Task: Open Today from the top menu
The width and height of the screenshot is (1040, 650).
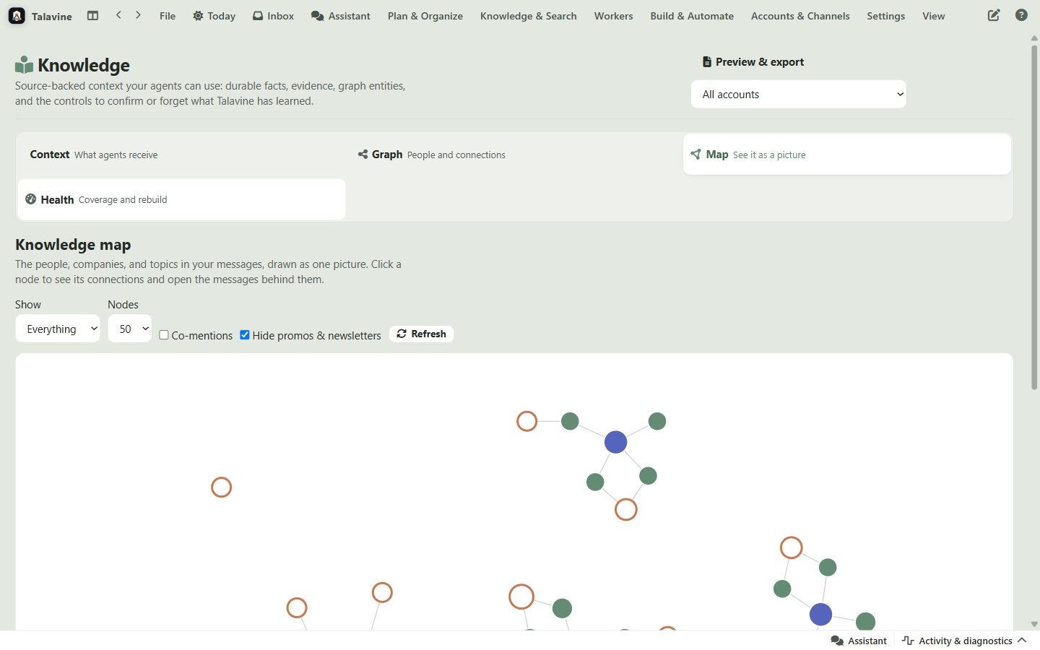Action: [x=214, y=16]
